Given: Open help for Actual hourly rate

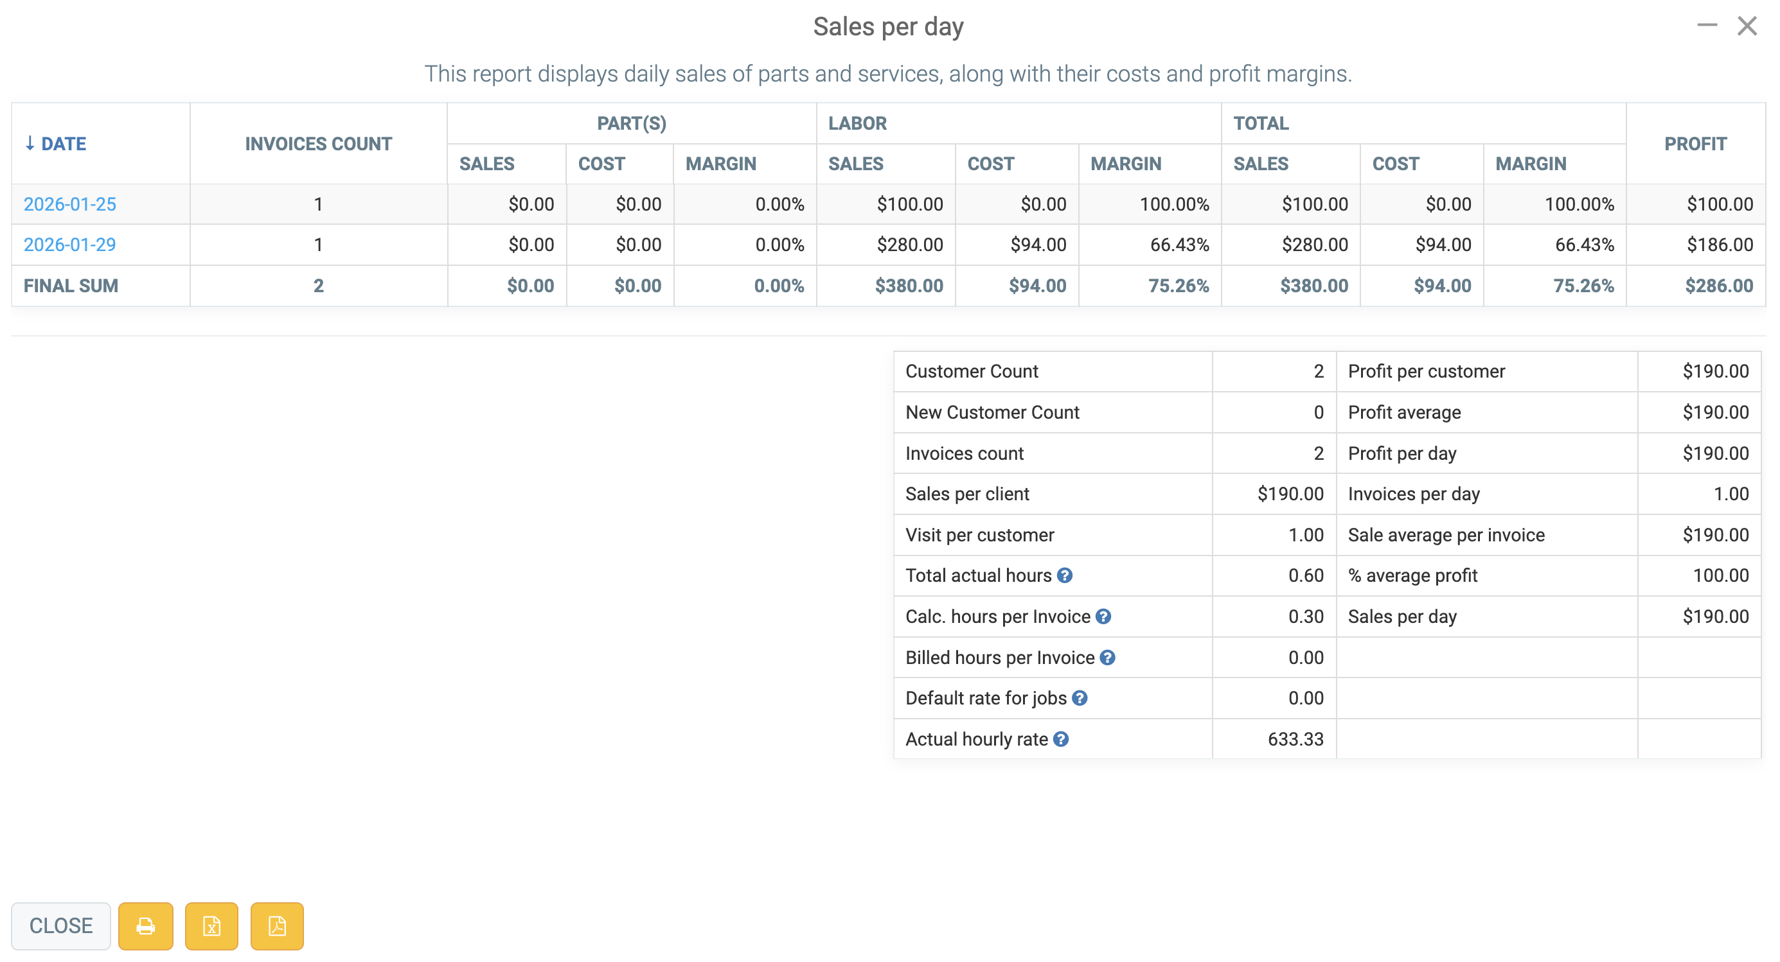Looking at the screenshot, I should (1062, 739).
